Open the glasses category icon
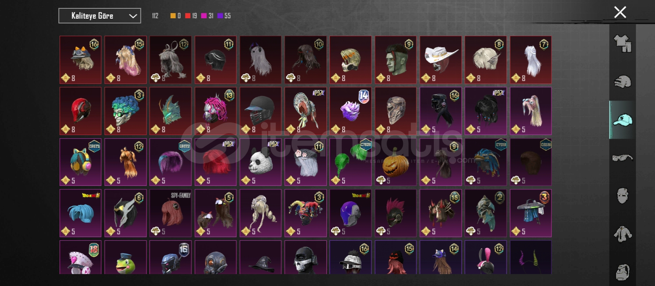Viewport: 655px width, 286px height. (622, 158)
